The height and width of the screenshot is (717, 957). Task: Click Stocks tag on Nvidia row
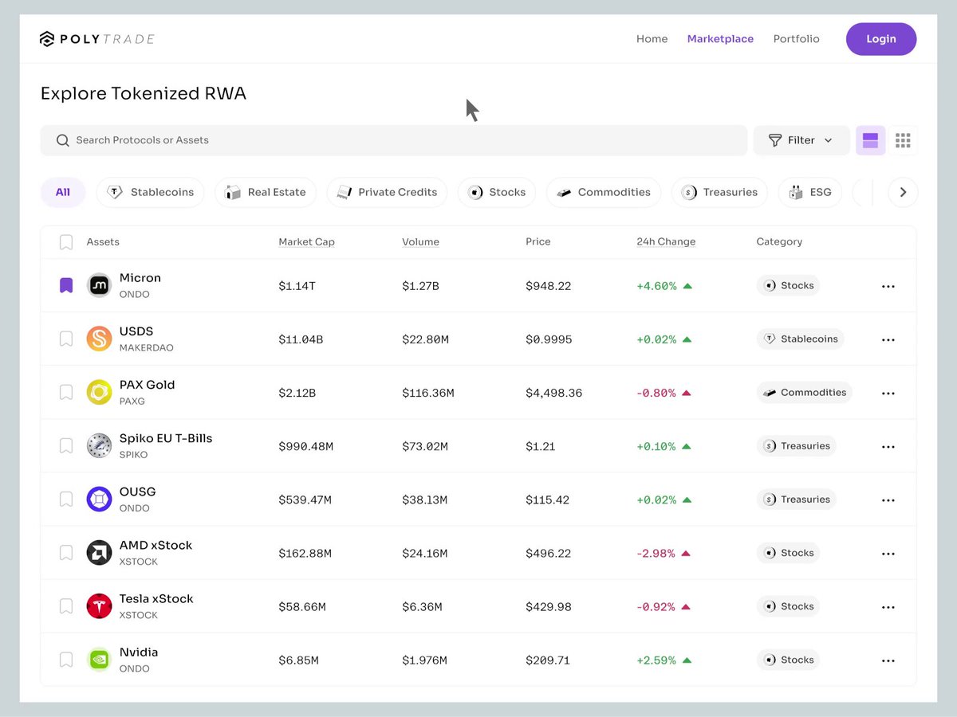(x=788, y=659)
